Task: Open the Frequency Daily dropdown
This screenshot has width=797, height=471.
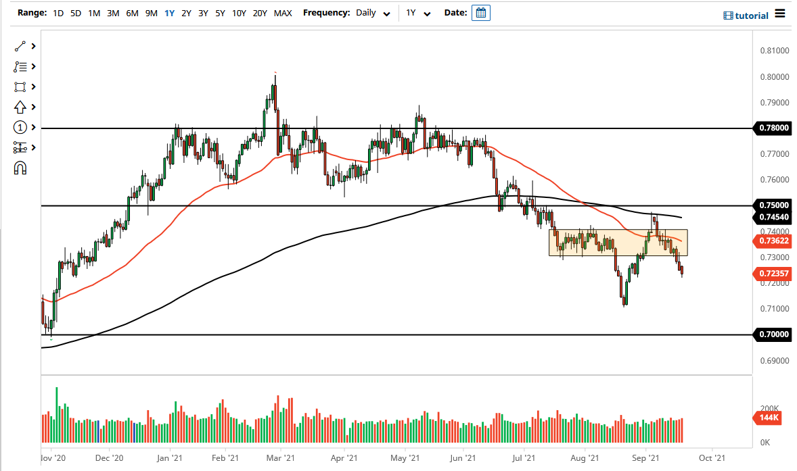Action: (373, 13)
